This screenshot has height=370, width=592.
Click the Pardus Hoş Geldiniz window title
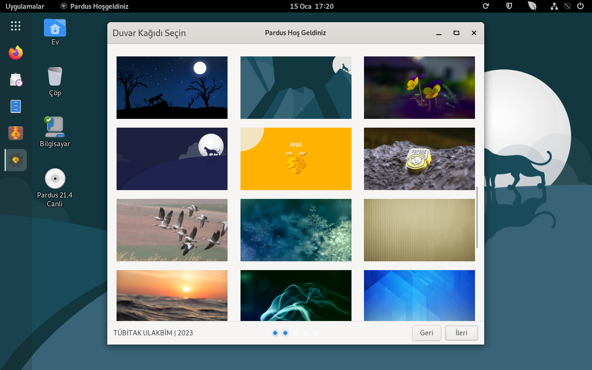[x=296, y=33]
